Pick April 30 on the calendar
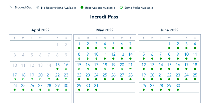Viewport: 210px width, 111px height. point(66,86)
